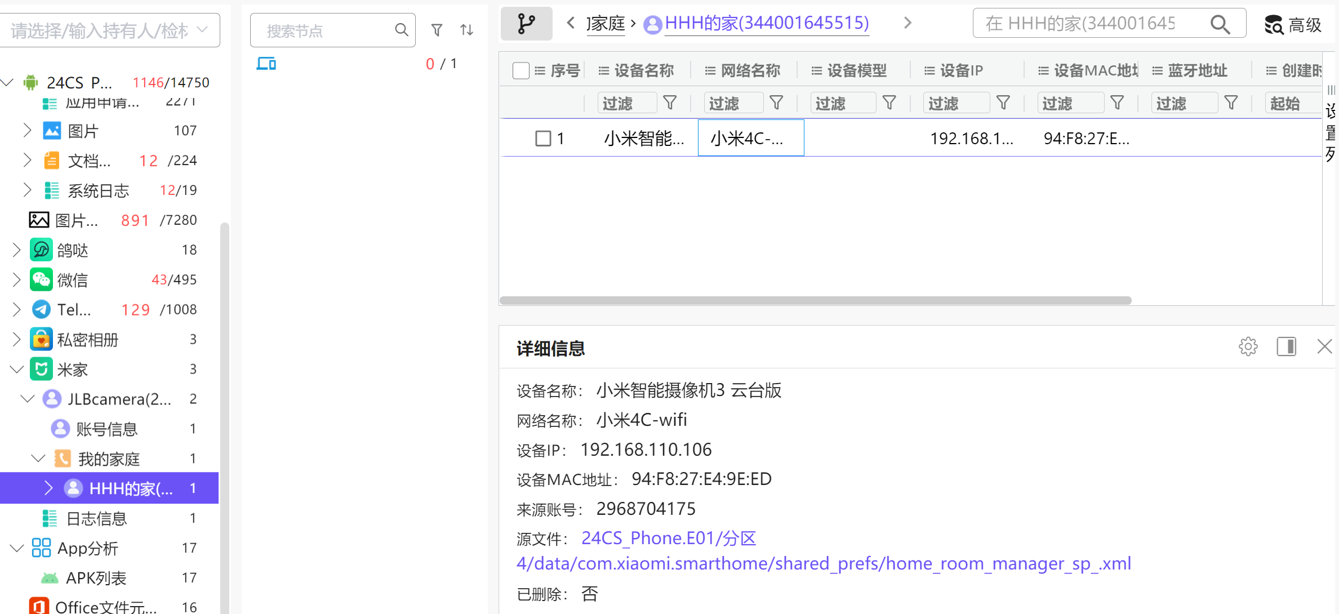1339x614 pixels.
Task: Expand the 微信 tree node
Action: point(16,280)
